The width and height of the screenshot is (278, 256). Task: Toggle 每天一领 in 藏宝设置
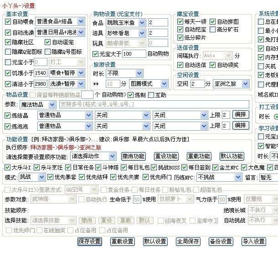coord(180,21)
